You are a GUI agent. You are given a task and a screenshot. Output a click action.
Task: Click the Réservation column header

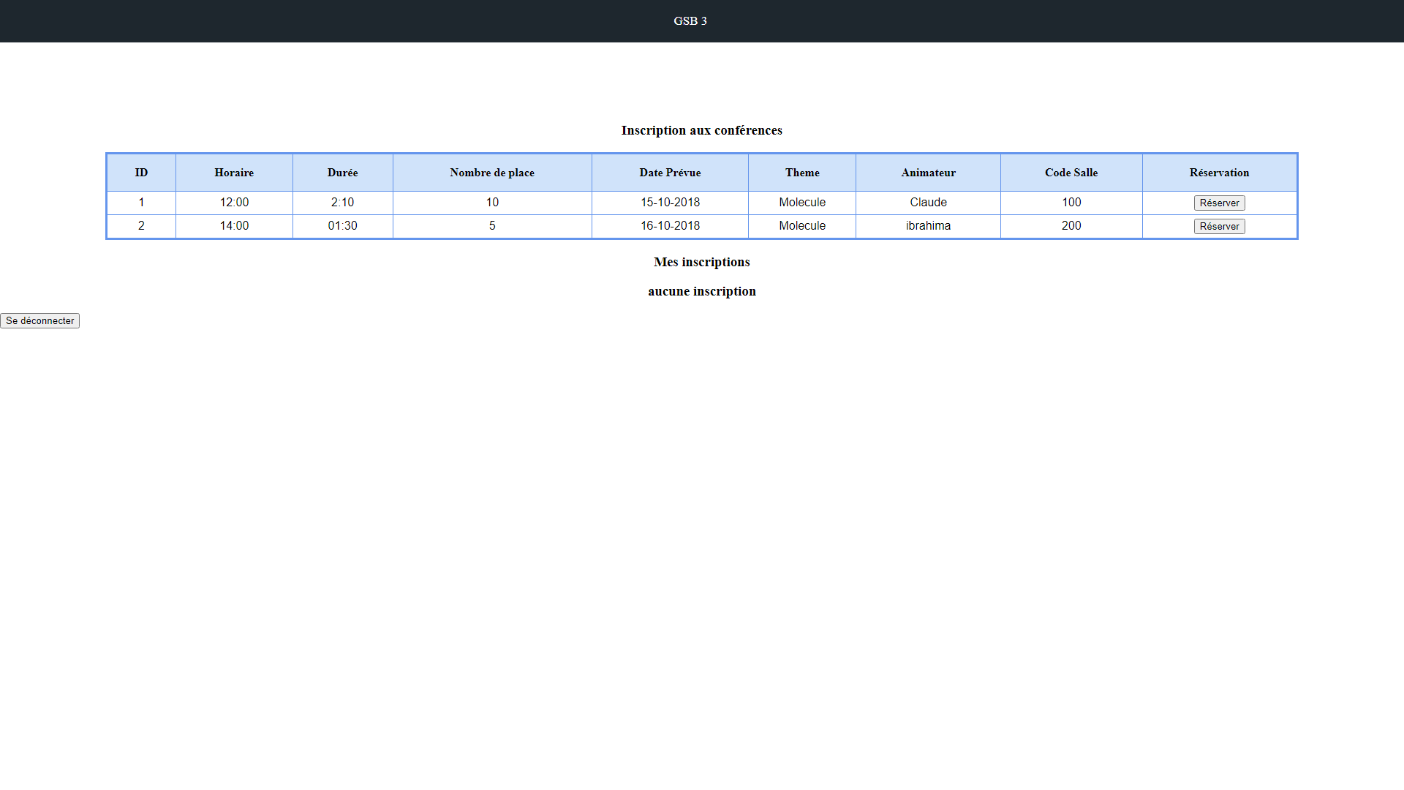pyautogui.click(x=1219, y=173)
